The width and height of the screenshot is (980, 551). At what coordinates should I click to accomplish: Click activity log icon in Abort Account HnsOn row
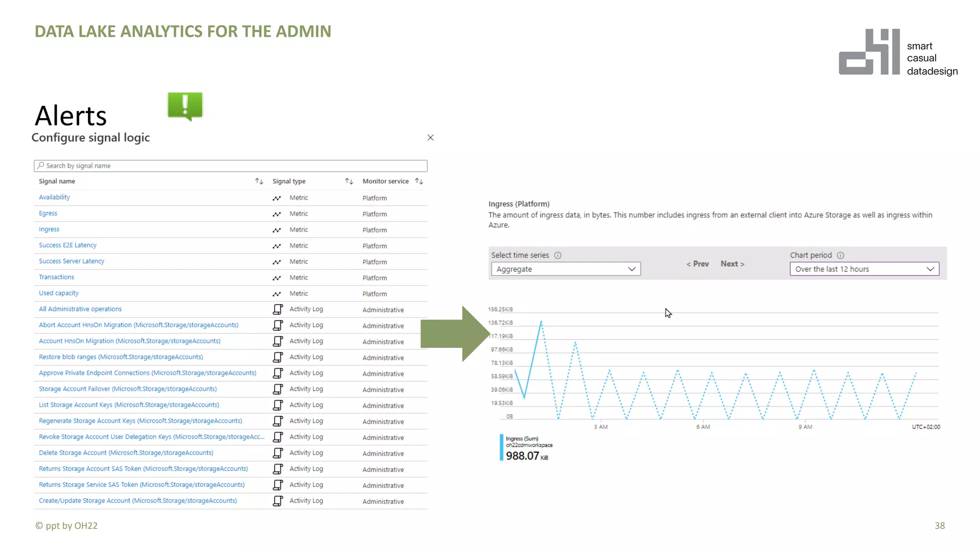point(278,325)
